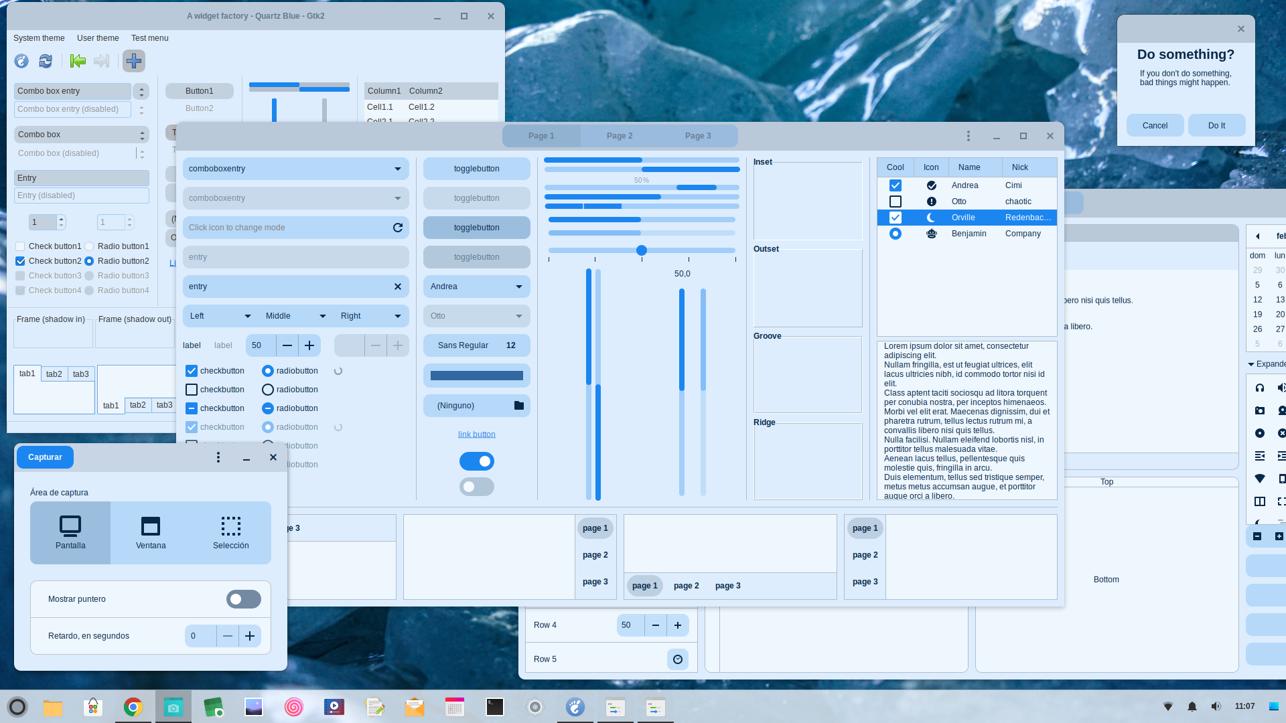Click the Cancel button in dialog
The height and width of the screenshot is (723, 1286).
[1155, 125]
